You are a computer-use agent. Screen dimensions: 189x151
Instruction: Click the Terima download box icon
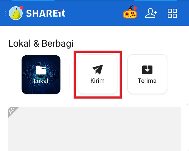147,70
